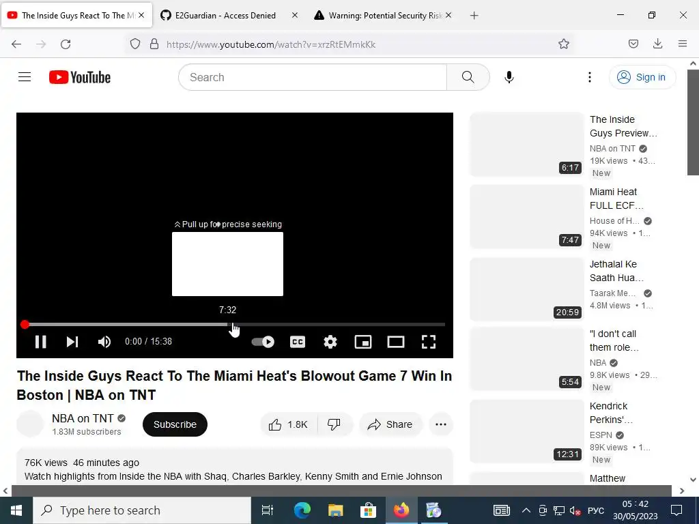Reload the current page

pos(66,44)
